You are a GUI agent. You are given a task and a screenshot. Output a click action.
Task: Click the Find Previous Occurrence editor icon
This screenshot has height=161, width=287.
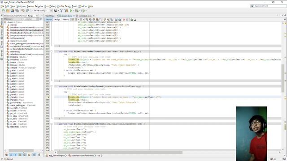click(90, 20)
